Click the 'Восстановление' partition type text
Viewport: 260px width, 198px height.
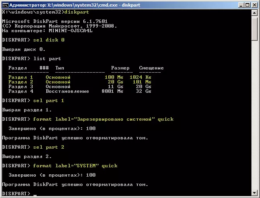pyautogui.click(x=67, y=91)
